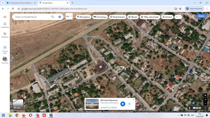The width and height of the screenshot is (210, 118).
Task: Open the coordinates link in place card
Action: (109, 108)
